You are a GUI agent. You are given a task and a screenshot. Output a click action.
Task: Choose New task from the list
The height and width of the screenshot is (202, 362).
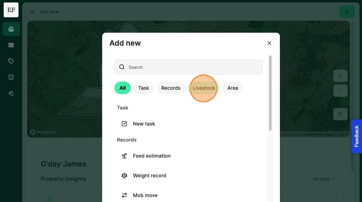click(189, 124)
